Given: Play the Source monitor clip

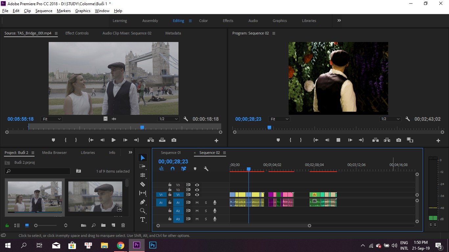Looking at the screenshot, I should [x=113, y=140].
